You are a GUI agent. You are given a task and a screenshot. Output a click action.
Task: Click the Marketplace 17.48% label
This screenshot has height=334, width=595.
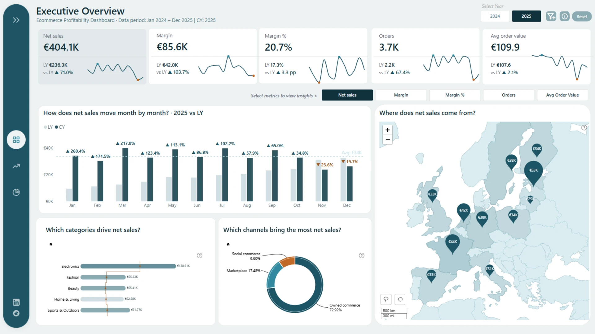point(243,271)
